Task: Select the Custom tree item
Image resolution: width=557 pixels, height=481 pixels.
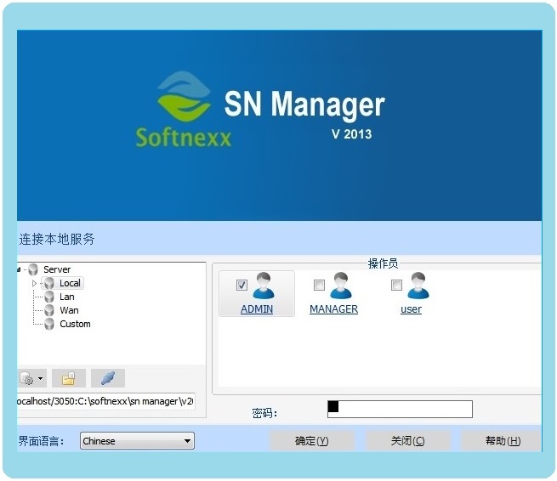Action: point(75,324)
